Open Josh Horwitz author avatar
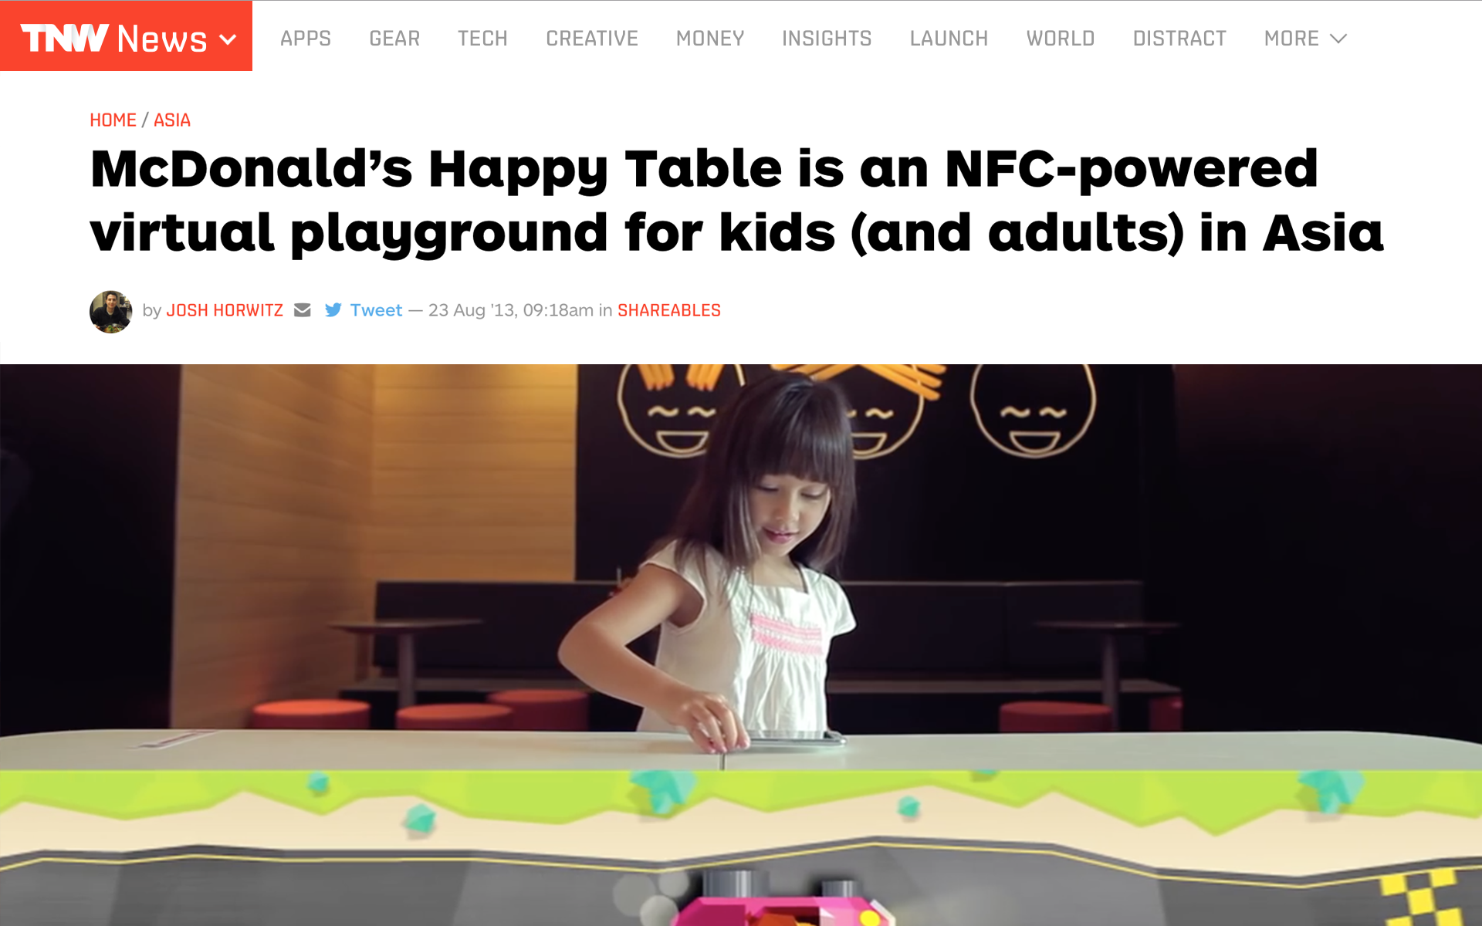1482x926 pixels. [111, 312]
